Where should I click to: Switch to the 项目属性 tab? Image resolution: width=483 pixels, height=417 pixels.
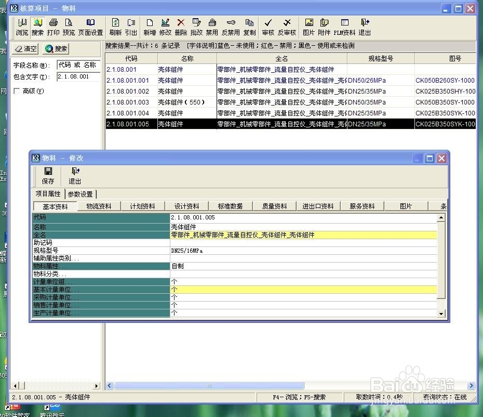click(48, 194)
